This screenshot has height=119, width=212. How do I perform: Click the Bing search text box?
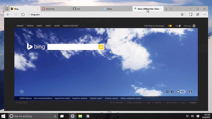click(x=73, y=47)
